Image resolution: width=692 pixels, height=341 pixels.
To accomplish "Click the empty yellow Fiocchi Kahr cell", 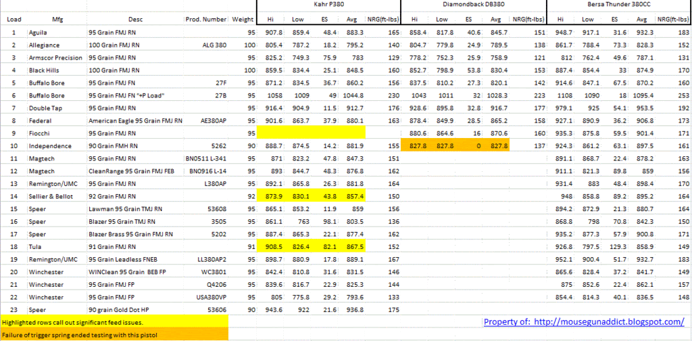I will tap(311, 133).
